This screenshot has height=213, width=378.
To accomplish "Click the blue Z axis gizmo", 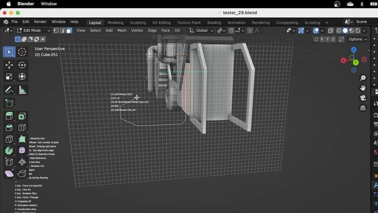I will [354, 50].
